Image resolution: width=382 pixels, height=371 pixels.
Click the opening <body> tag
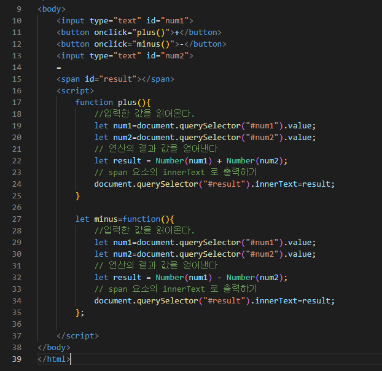(52, 9)
